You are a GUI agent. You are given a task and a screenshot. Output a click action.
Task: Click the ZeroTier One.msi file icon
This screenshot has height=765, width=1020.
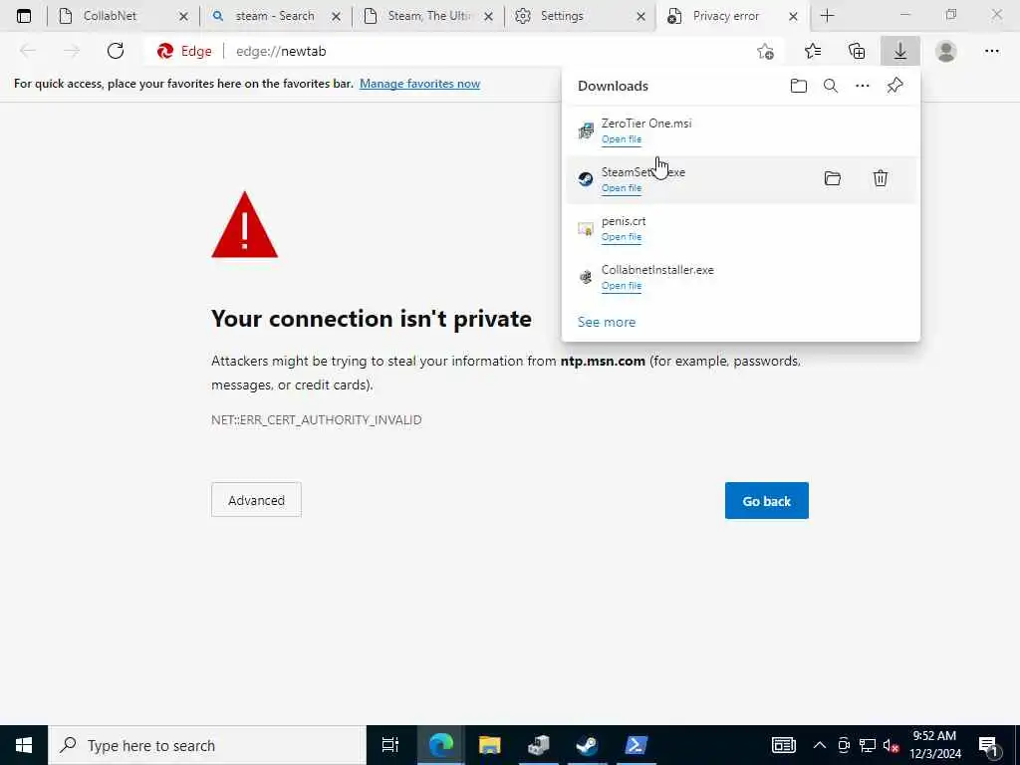tap(586, 130)
